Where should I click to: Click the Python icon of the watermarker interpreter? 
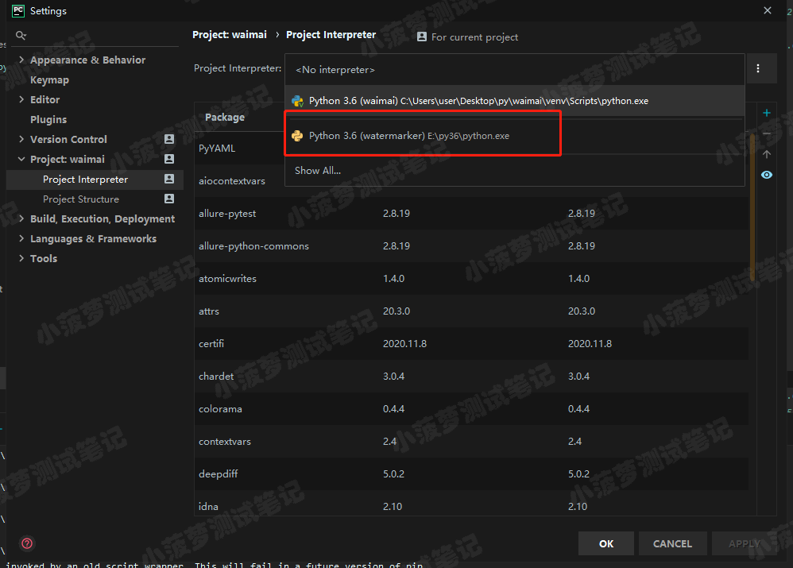click(297, 136)
